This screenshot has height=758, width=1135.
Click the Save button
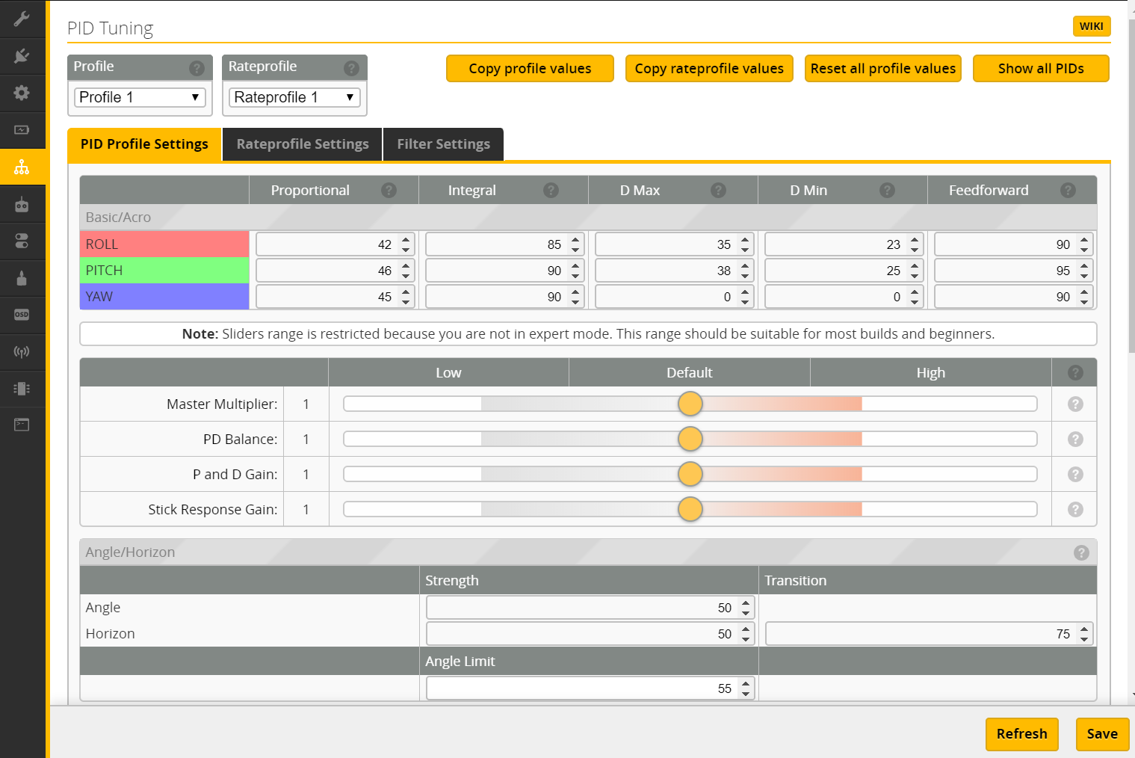click(1101, 734)
